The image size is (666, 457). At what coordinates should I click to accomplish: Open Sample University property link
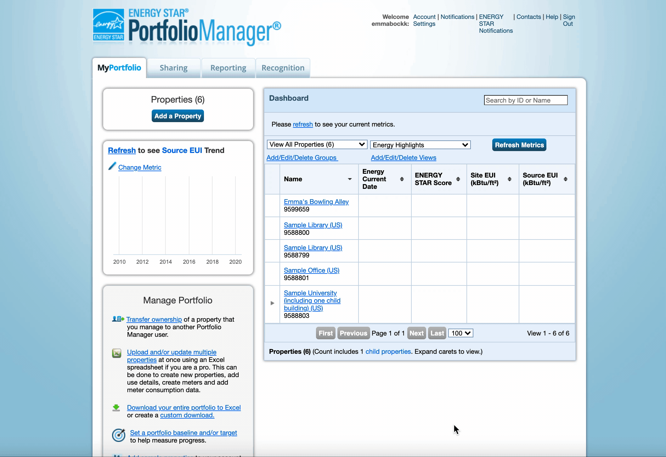[x=312, y=301]
